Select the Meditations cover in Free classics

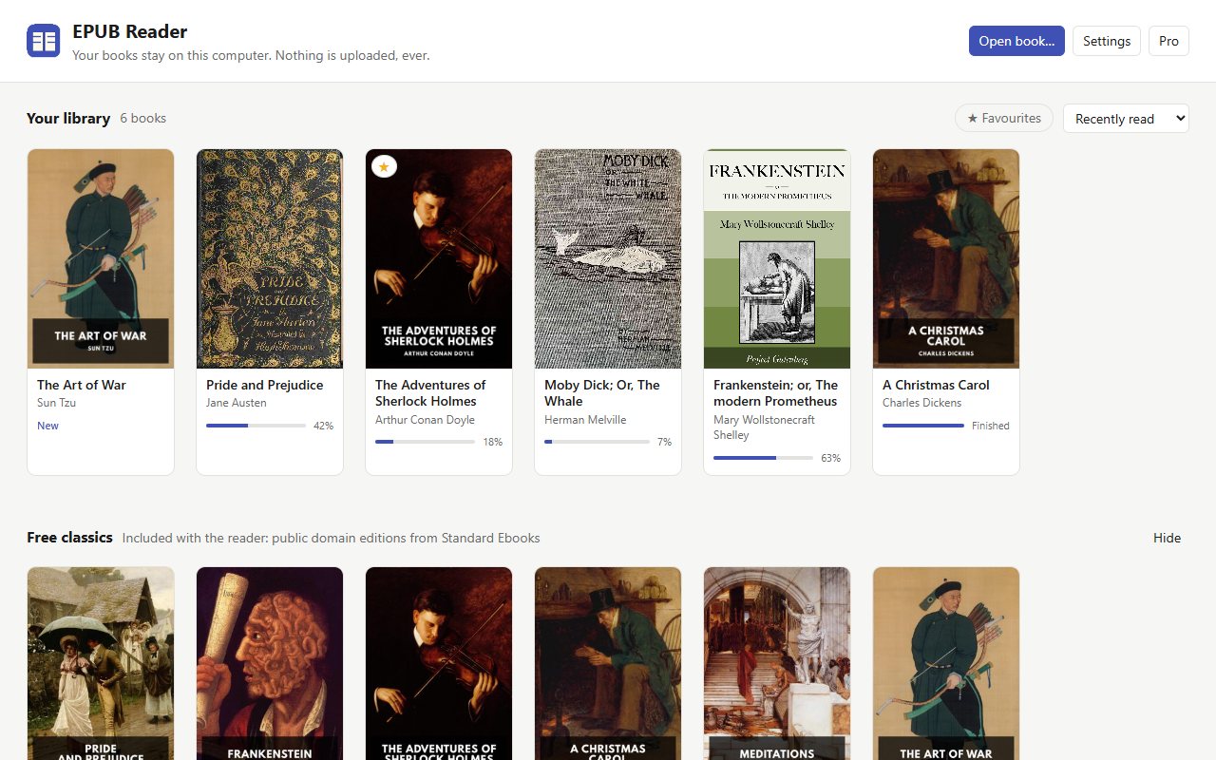point(777,663)
